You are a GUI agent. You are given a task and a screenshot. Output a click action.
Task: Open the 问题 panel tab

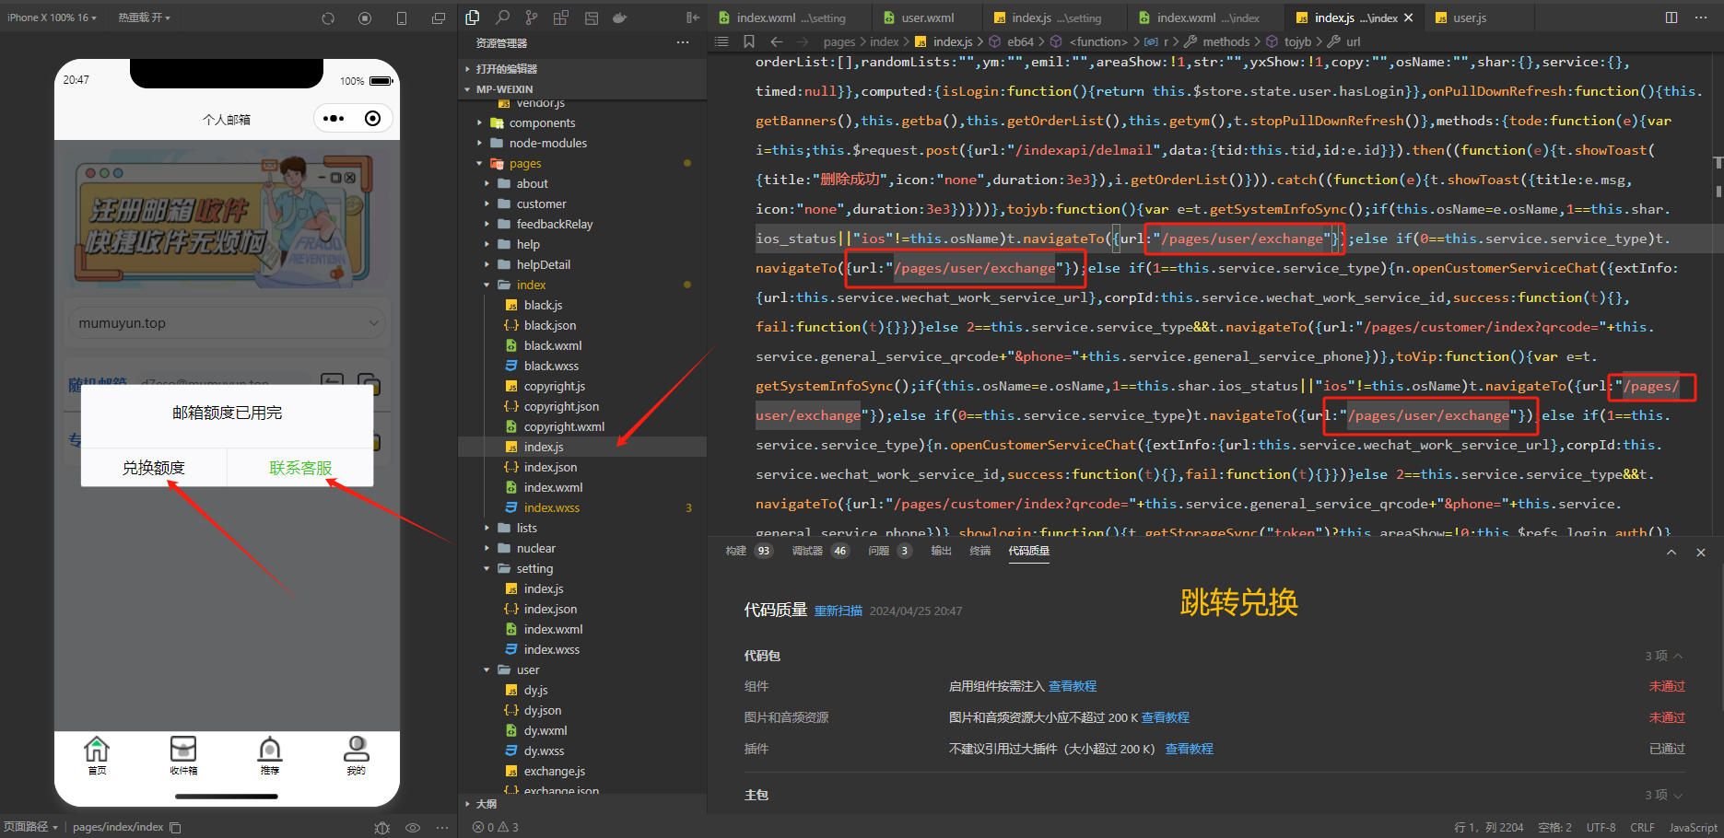pos(878,551)
